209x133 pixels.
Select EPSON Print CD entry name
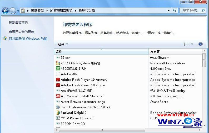73,124
